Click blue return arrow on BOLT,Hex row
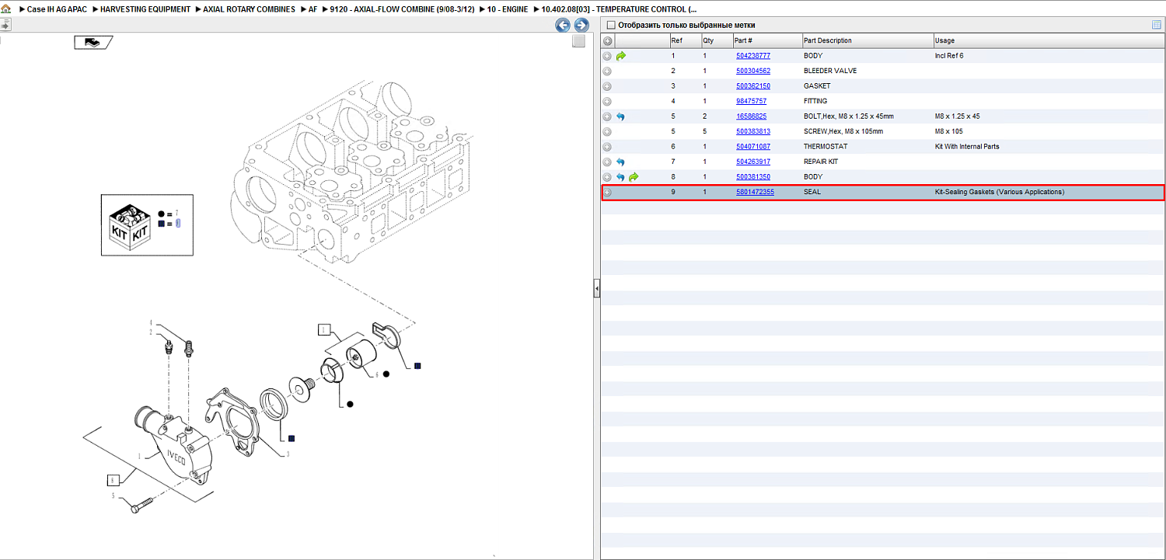This screenshot has height=560, width=1166. pyautogui.click(x=620, y=117)
